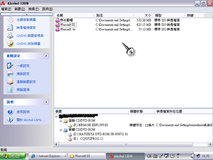
Task: Click the 媒體狀態 column header
Action: (x=142, y=111)
